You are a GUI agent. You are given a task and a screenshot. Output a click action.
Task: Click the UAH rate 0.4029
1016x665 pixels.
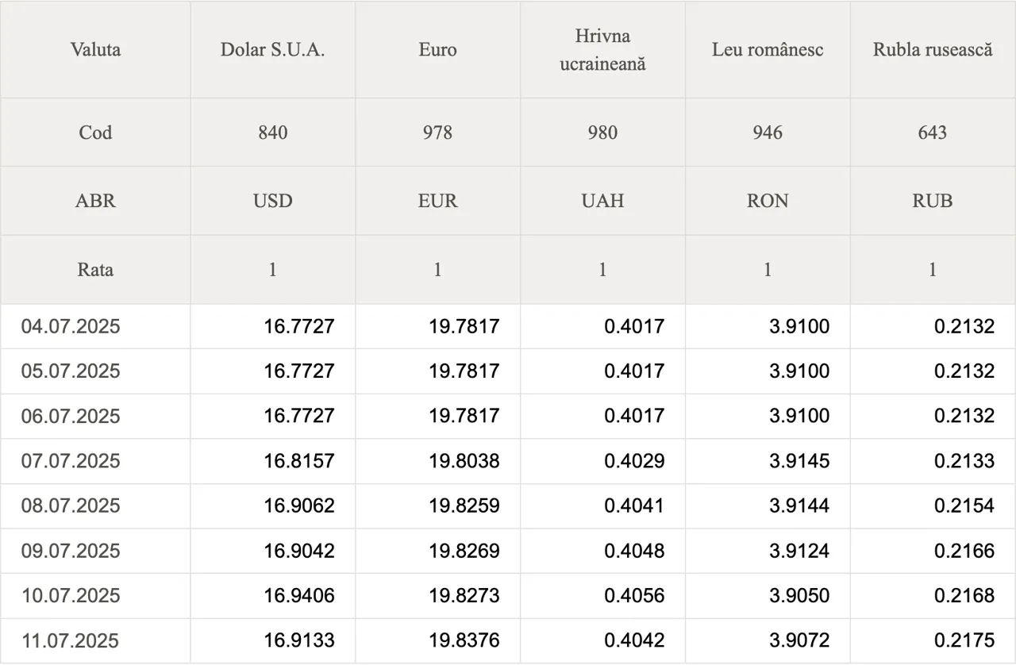pyautogui.click(x=634, y=461)
